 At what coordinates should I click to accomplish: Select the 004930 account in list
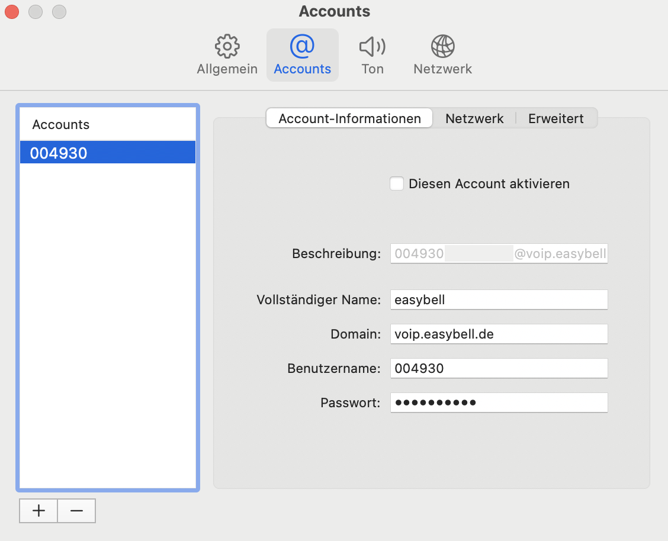(x=108, y=153)
